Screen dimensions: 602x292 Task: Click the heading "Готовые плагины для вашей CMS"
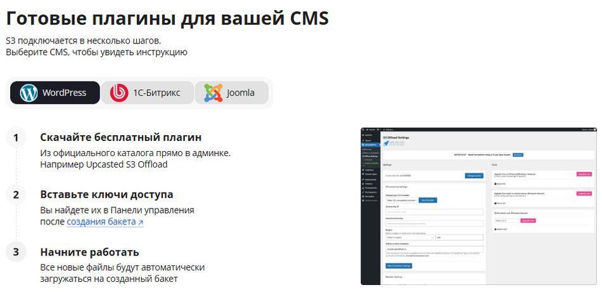pos(167,18)
